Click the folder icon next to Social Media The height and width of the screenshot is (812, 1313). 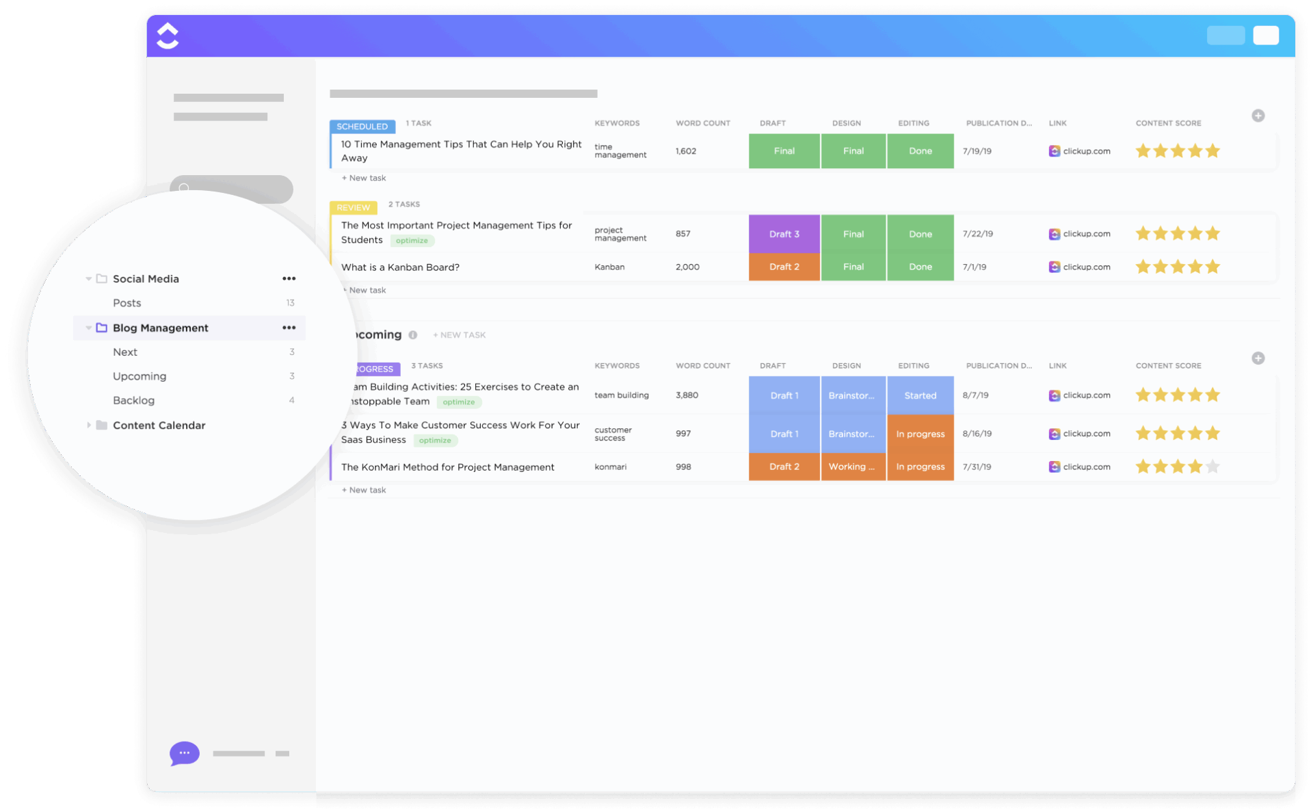tap(101, 278)
